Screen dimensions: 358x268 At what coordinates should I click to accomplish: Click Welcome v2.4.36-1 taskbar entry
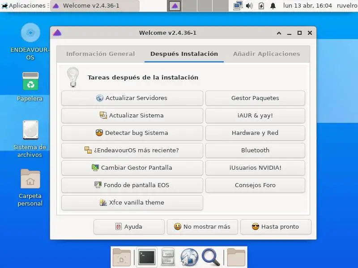95,5
